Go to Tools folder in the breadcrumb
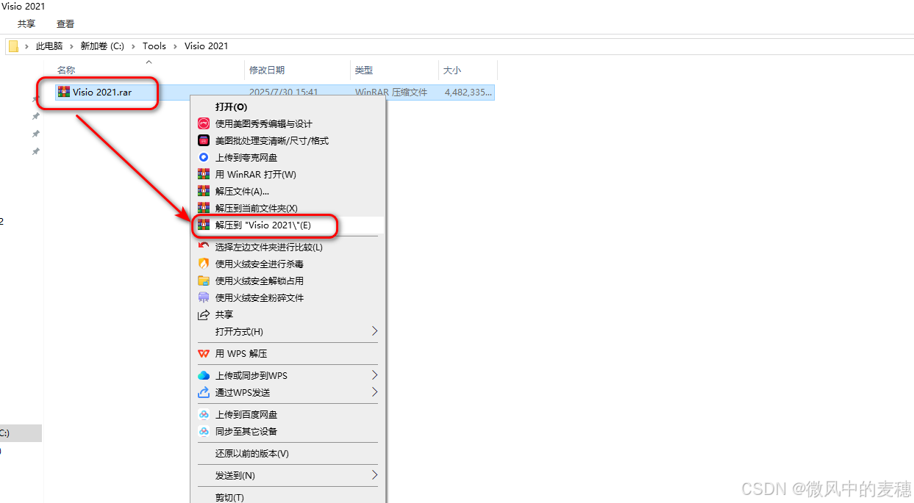Viewport: 914px width, 503px height. (x=154, y=46)
